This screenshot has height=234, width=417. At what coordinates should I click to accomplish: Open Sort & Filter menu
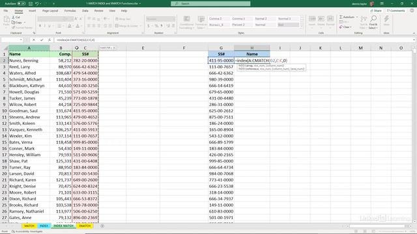[x=363, y=22]
